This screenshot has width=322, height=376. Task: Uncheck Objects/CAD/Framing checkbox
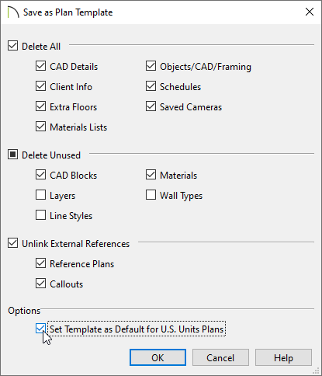[151, 66]
